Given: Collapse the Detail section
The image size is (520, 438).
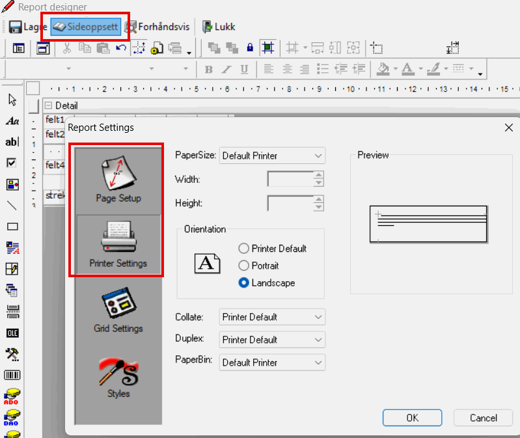Looking at the screenshot, I should point(49,105).
